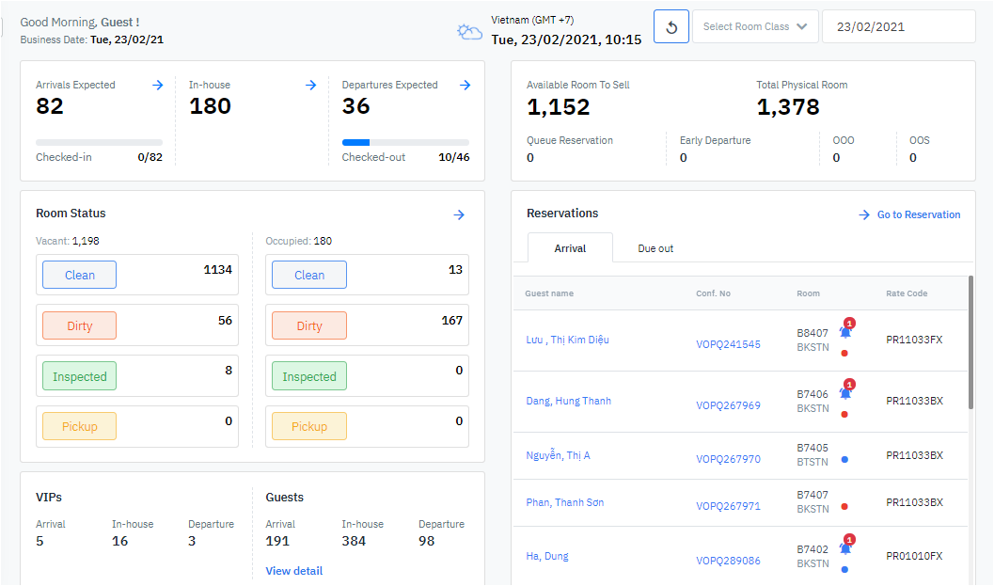Click the Departures checked-out progress bar
The height and width of the screenshot is (586, 994).
pyautogui.click(x=405, y=143)
